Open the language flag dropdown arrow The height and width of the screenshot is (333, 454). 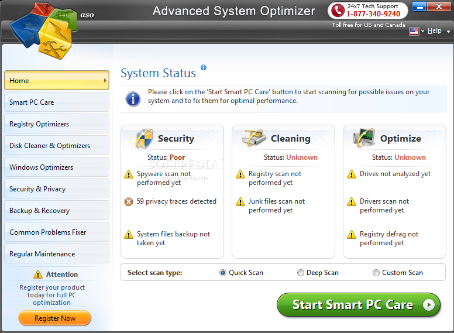click(423, 31)
